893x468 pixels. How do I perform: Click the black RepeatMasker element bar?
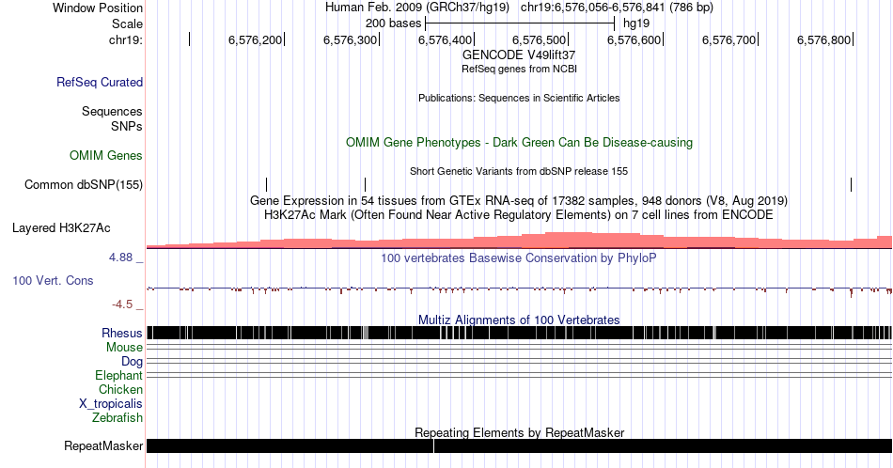(519, 445)
